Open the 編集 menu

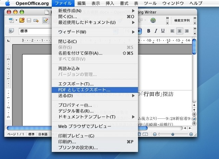pos(81,3)
